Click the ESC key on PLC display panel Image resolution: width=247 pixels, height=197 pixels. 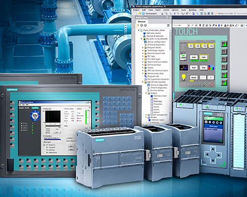point(204,163)
